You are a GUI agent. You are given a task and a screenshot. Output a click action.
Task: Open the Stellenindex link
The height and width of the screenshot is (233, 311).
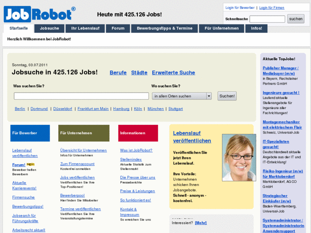click(131, 159)
